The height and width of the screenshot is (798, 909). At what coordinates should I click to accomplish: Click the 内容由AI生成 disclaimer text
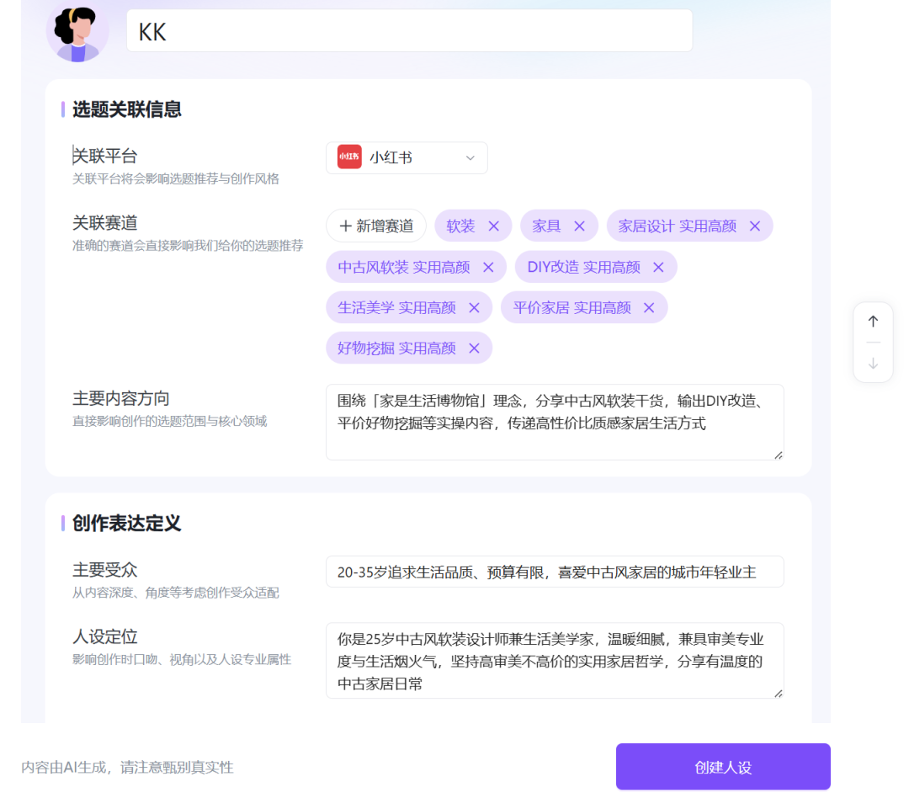pyautogui.click(x=128, y=767)
